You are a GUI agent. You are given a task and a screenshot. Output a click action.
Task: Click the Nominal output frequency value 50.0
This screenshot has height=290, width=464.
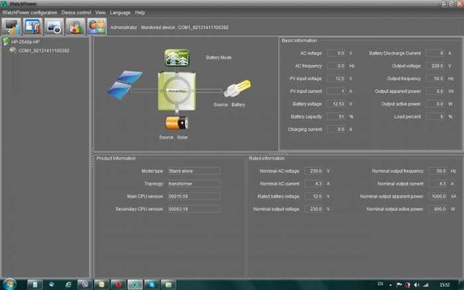tap(437, 171)
